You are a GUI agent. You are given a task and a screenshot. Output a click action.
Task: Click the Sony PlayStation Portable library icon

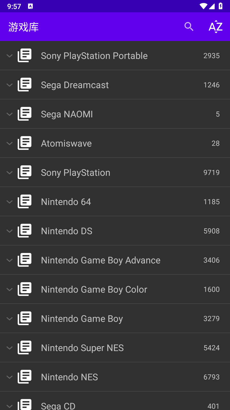pos(25,55)
